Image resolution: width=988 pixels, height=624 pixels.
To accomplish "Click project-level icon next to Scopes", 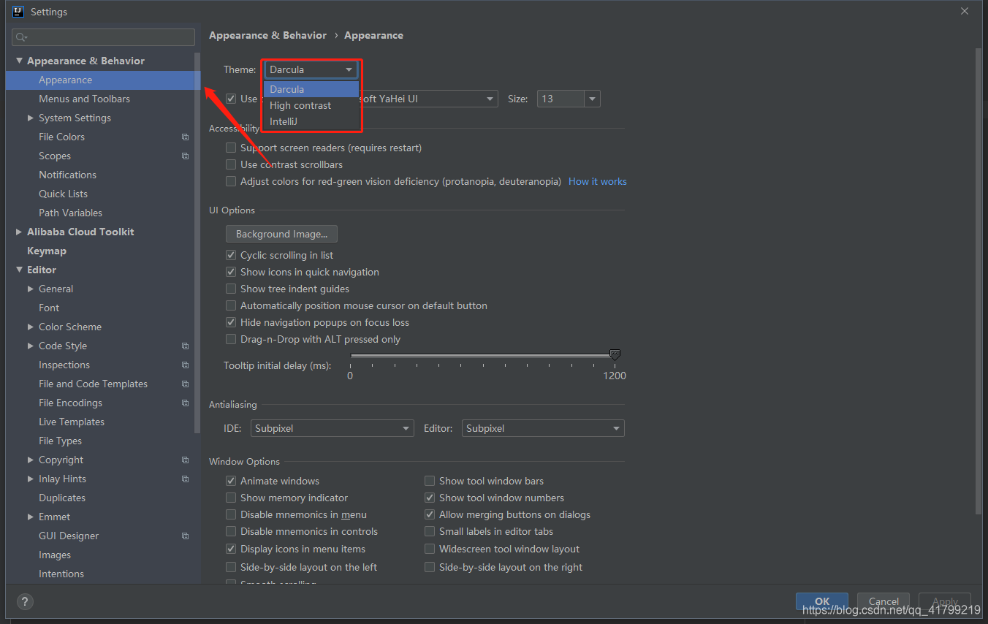I will click(x=185, y=156).
